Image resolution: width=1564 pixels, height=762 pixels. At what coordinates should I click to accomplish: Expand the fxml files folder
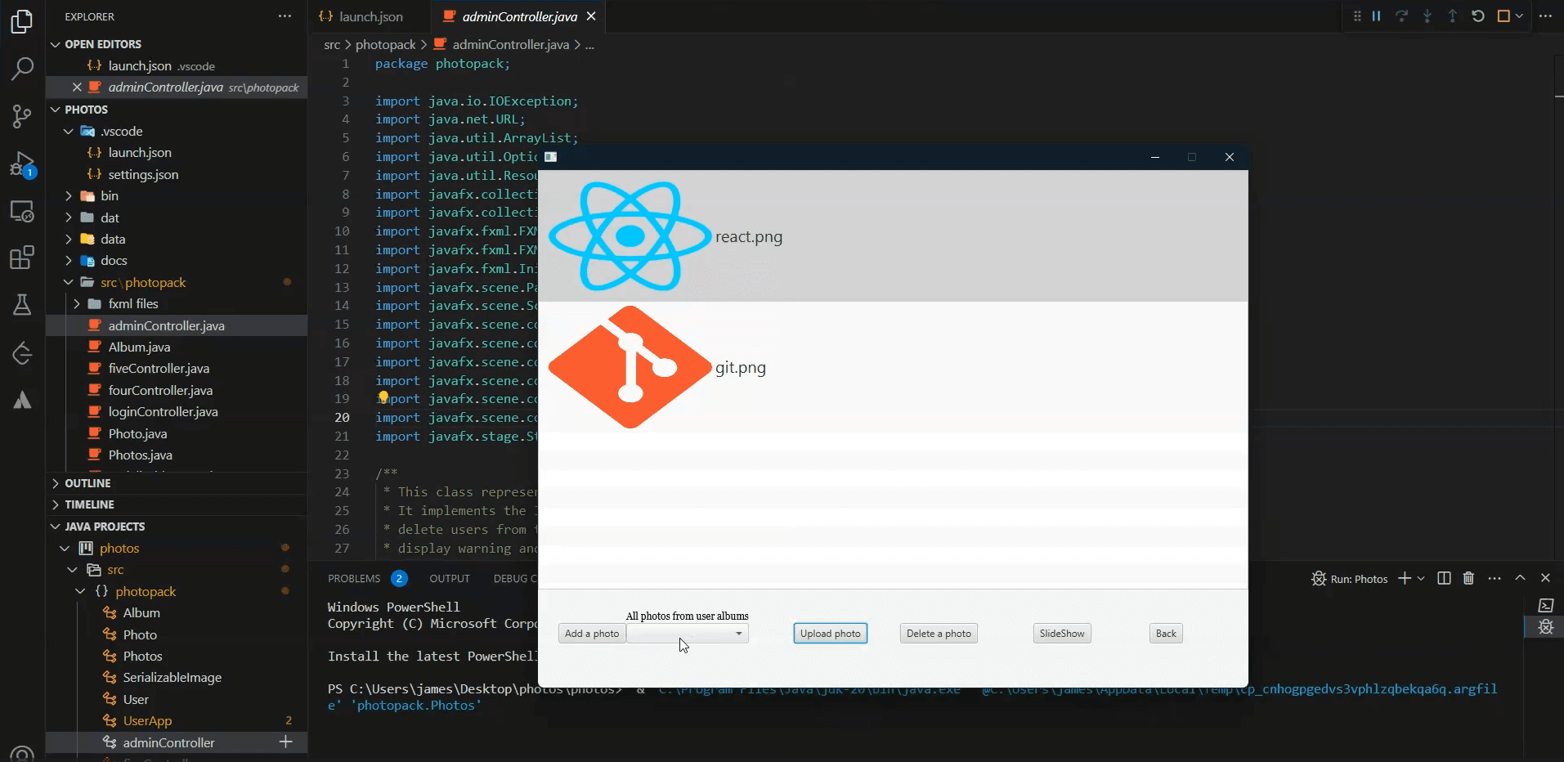coord(77,304)
